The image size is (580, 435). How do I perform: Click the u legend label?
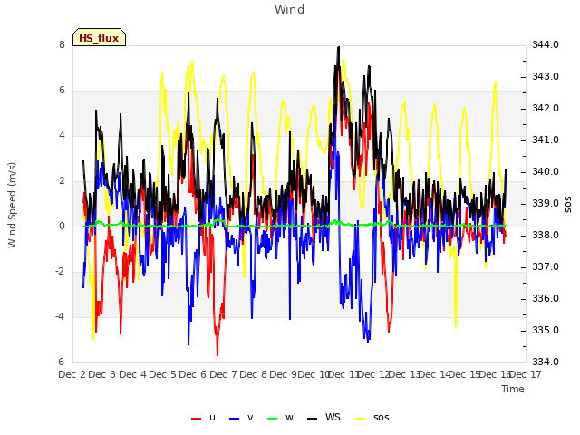pyautogui.click(x=212, y=418)
